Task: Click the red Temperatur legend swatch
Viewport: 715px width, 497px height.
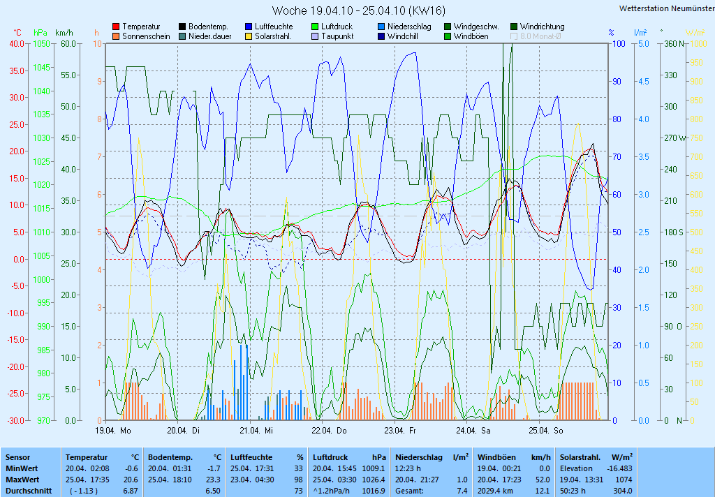Action: point(116,27)
